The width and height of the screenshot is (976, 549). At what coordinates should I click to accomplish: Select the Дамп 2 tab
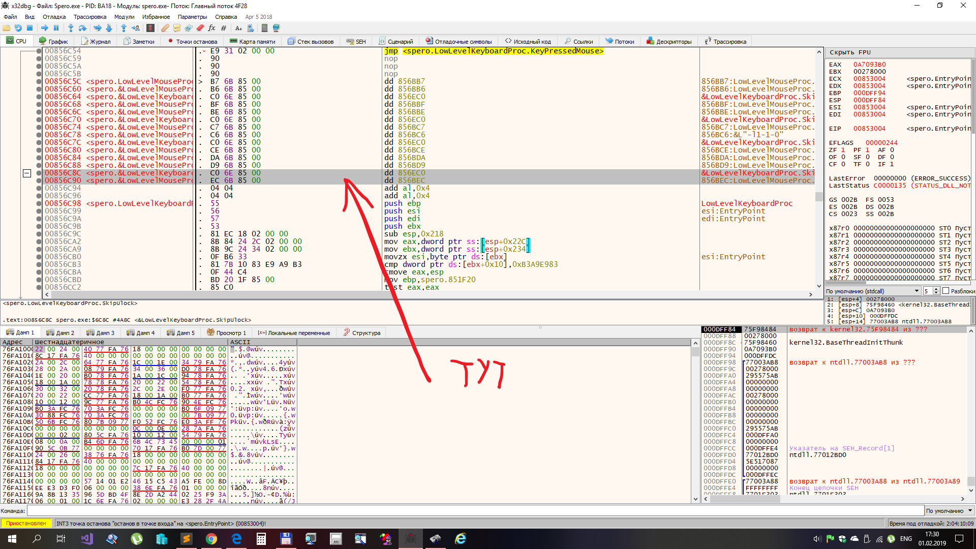click(x=60, y=333)
